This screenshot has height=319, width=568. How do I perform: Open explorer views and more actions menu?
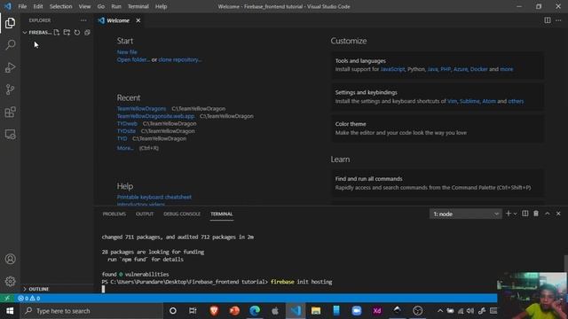83,20
